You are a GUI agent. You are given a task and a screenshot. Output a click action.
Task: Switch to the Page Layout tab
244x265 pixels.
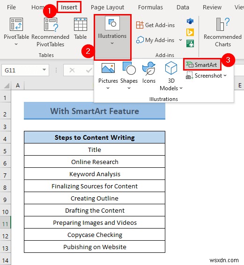pyautogui.click(x=107, y=7)
